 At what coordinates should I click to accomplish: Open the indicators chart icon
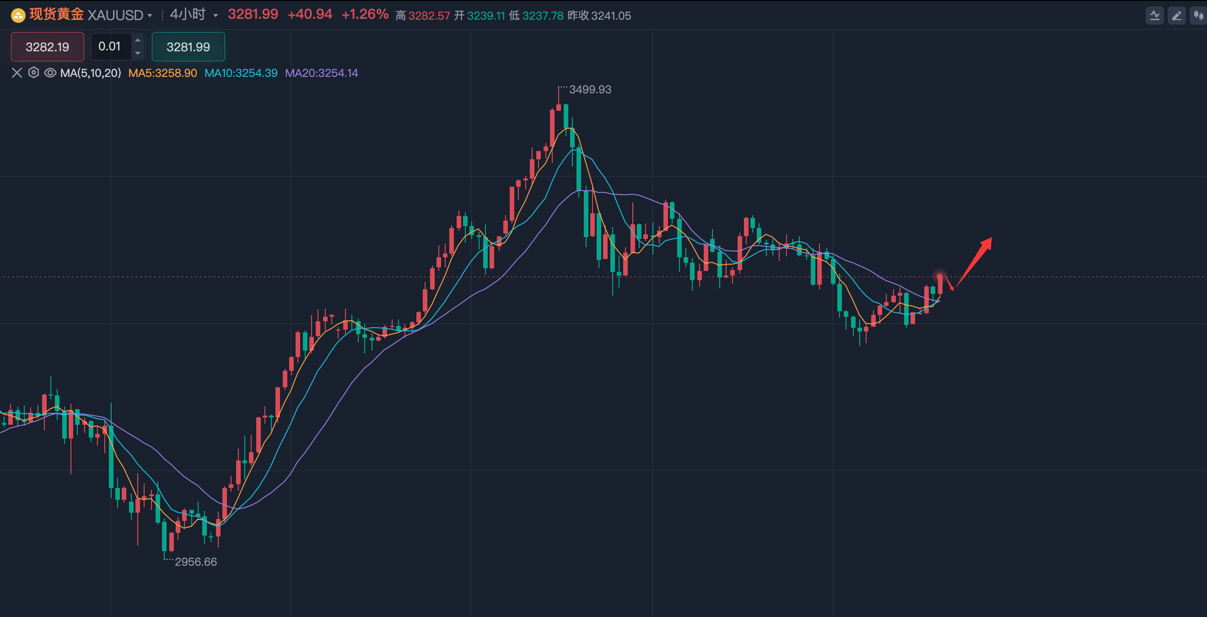(1154, 16)
